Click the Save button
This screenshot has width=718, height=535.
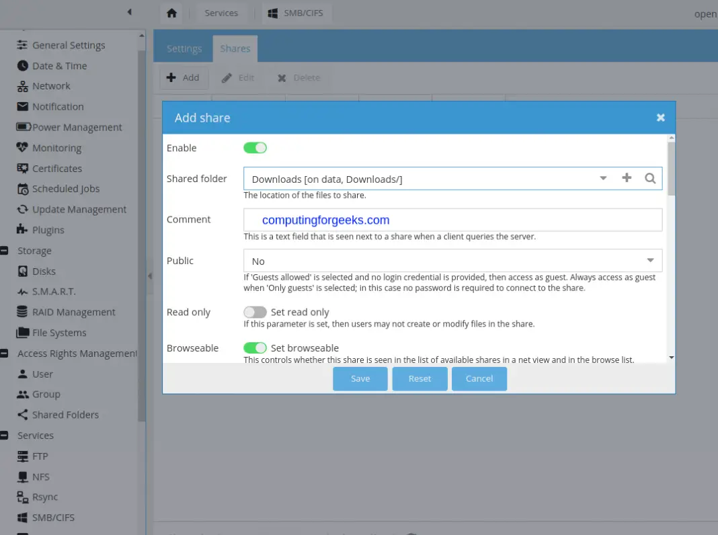click(x=360, y=378)
